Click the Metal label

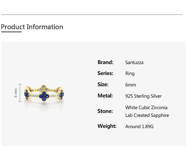(105, 96)
